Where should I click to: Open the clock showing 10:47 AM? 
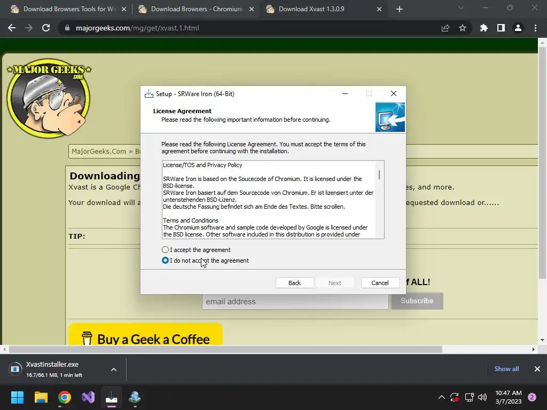pyautogui.click(x=509, y=397)
